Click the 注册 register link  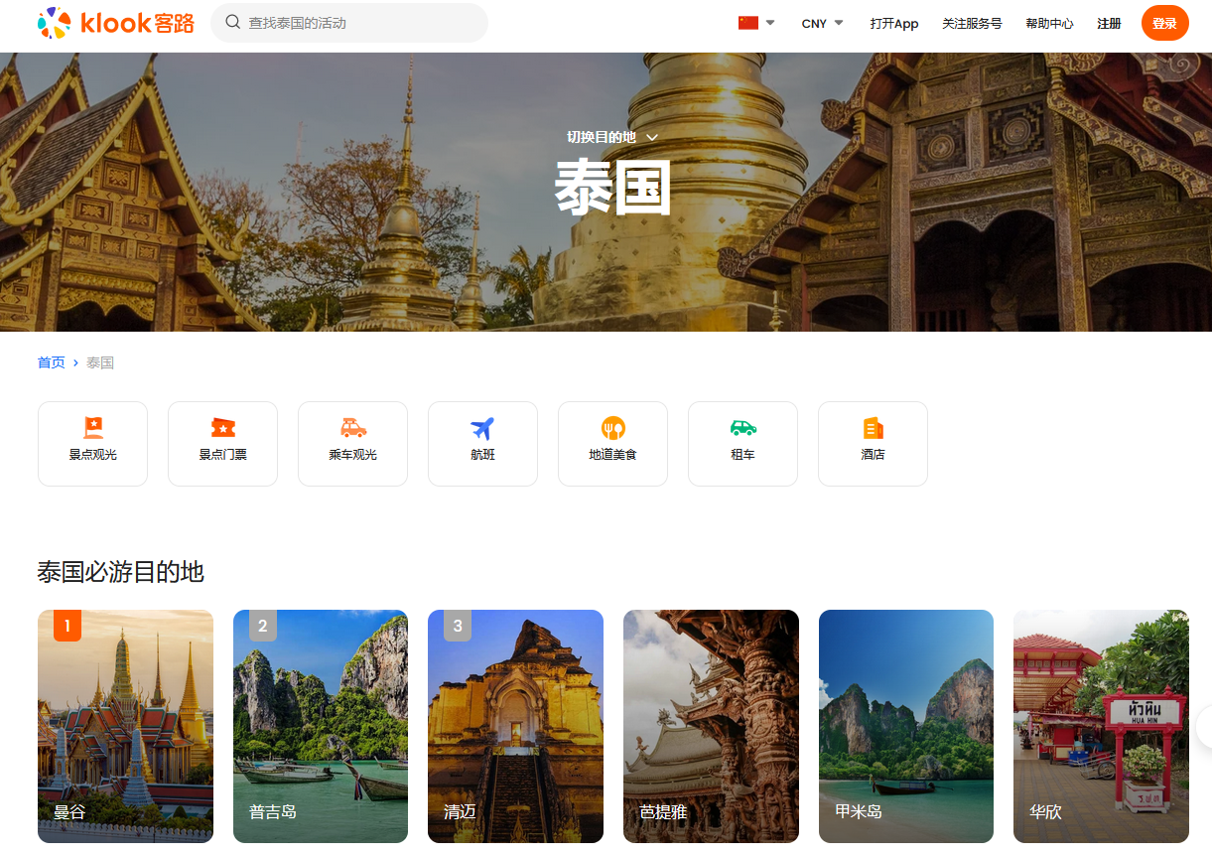(1109, 23)
